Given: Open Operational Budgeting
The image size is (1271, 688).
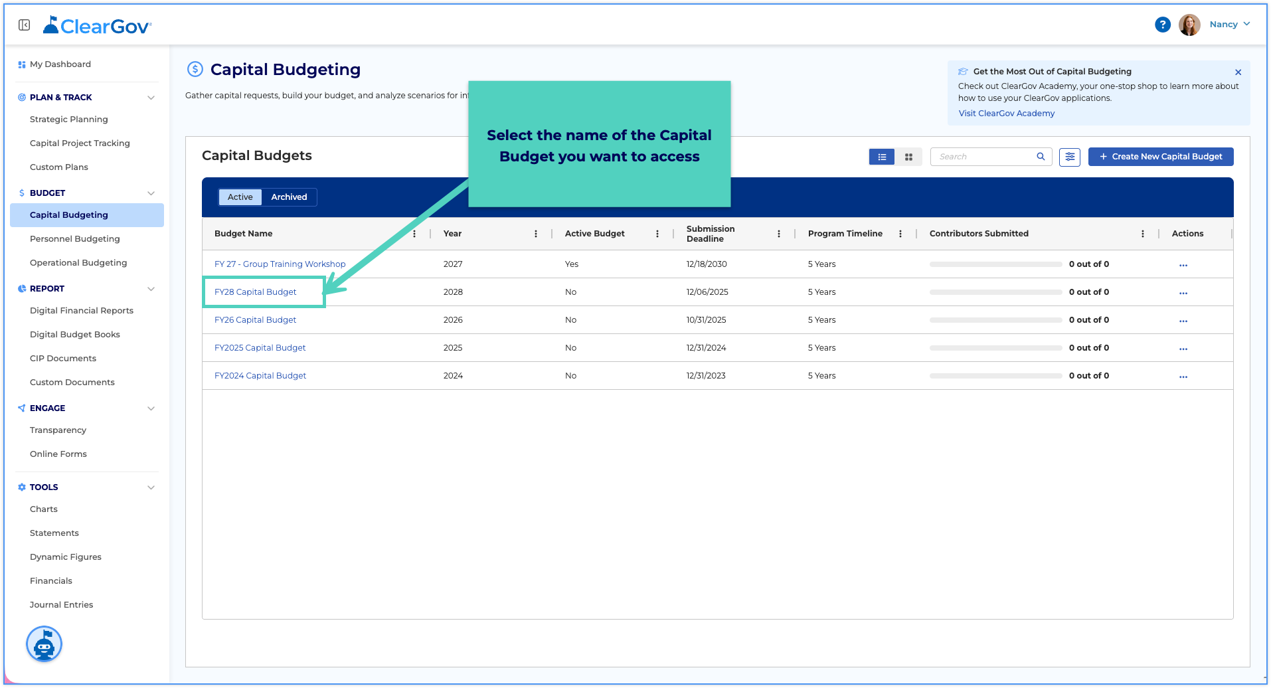Looking at the screenshot, I should (78, 263).
